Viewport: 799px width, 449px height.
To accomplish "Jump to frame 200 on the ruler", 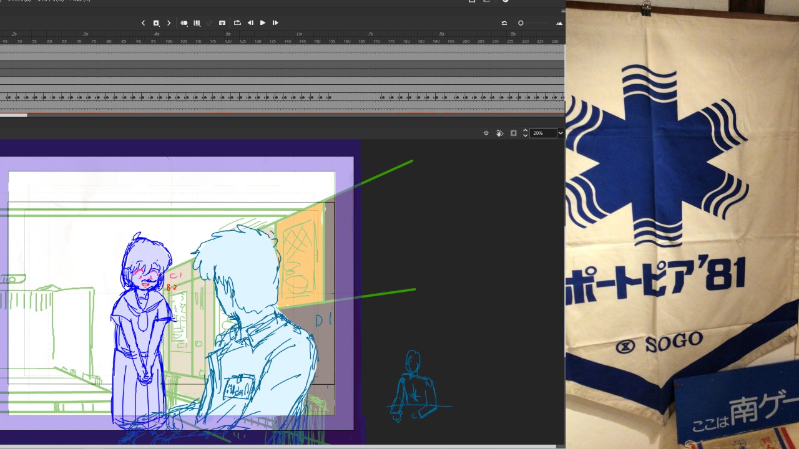I will (466, 41).
